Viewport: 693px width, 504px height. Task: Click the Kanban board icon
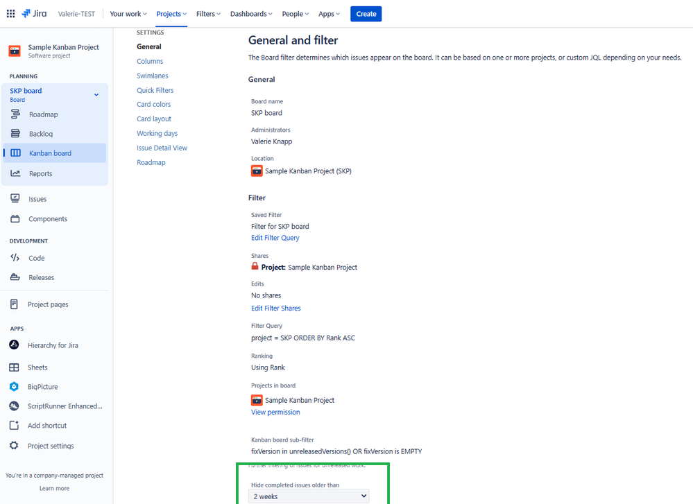[x=15, y=153]
